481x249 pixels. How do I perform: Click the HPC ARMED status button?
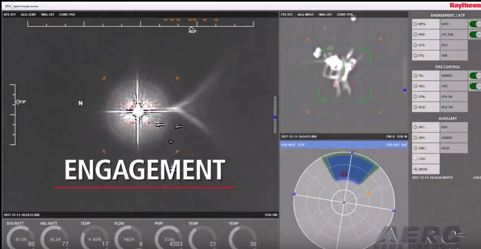[x=453, y=138]
